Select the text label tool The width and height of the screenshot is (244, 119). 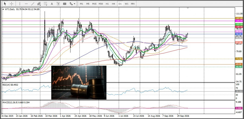click(58, 4)
